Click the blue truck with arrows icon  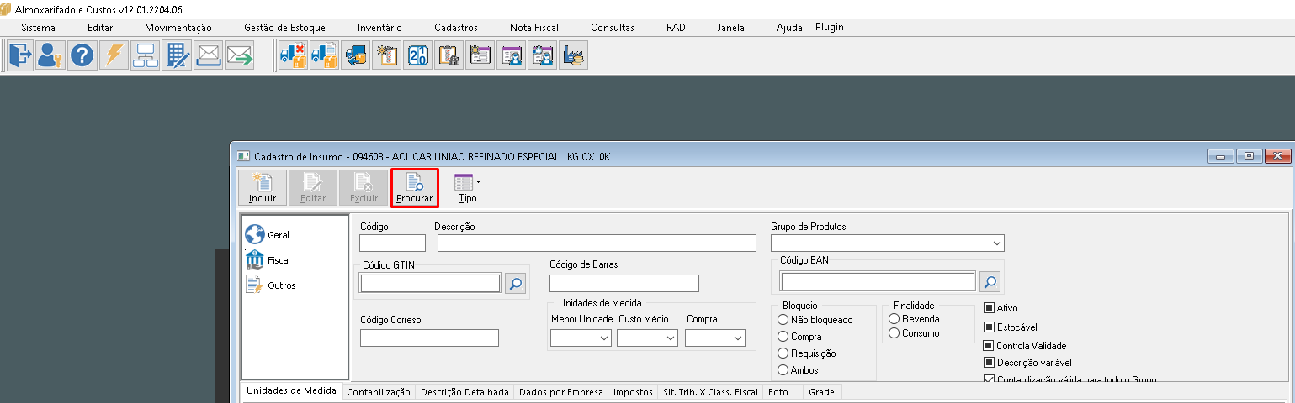355,55
